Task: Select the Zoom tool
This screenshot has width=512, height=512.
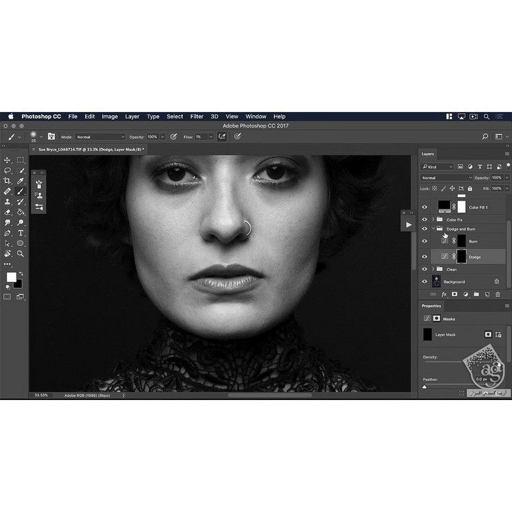Action: pos(20,253)
